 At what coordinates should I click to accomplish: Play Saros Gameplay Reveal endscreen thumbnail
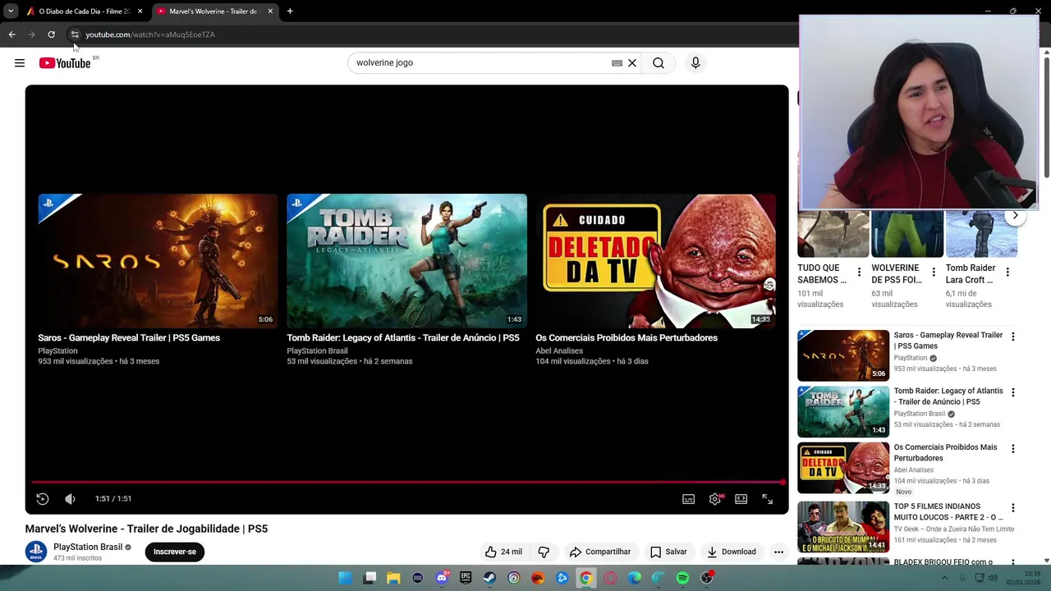coord(158,261)
